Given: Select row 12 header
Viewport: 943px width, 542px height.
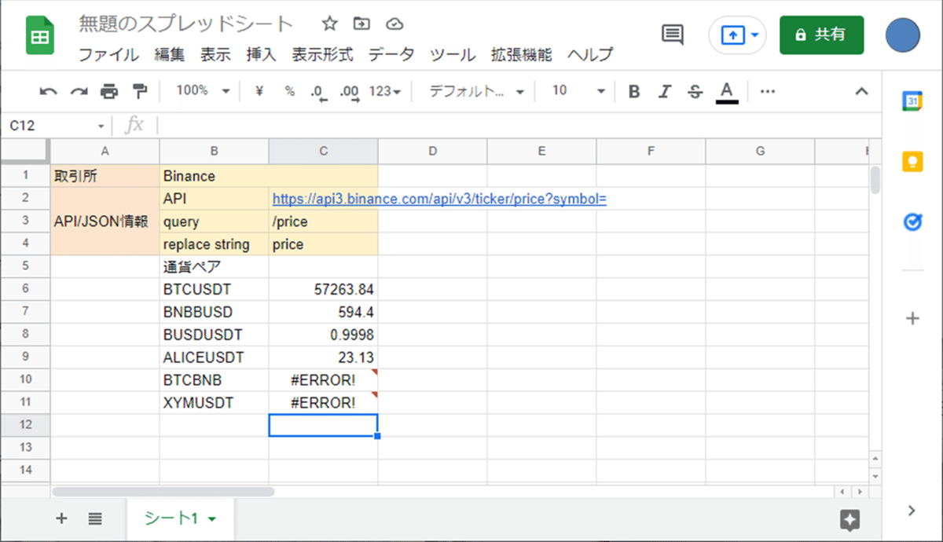Looking at the screenshot, I should (x=25, y=425).
